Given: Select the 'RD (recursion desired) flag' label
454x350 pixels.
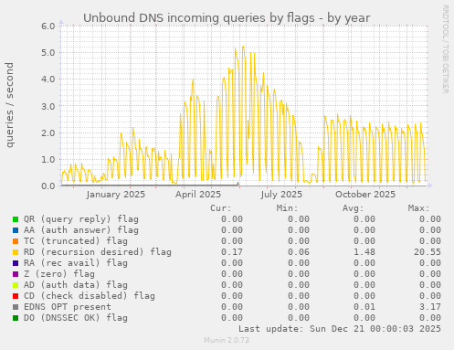Looking at the screenshot, I should tap(98, 252).
